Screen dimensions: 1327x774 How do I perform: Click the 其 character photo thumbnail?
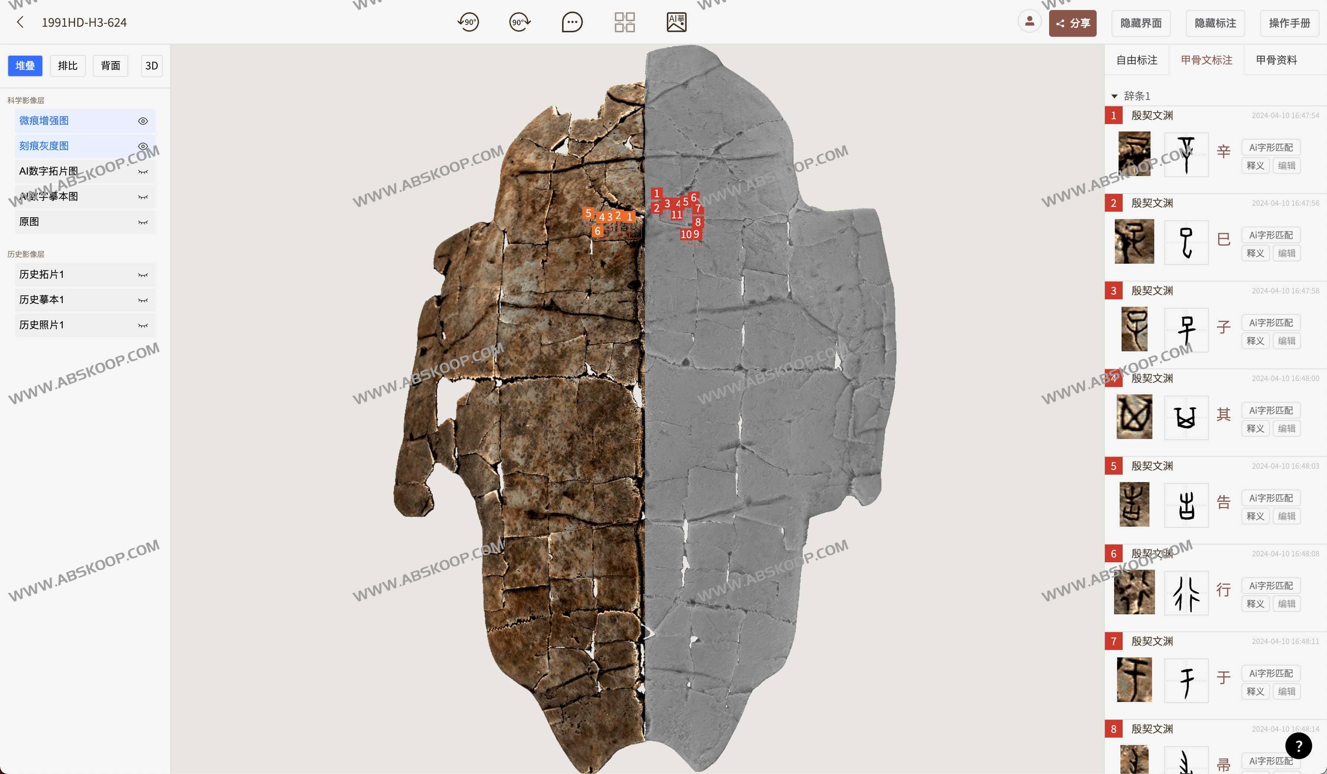point(1134,417)
